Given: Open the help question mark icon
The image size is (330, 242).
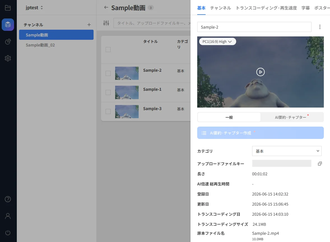Looking at the screenshot, I should [8, 199].
